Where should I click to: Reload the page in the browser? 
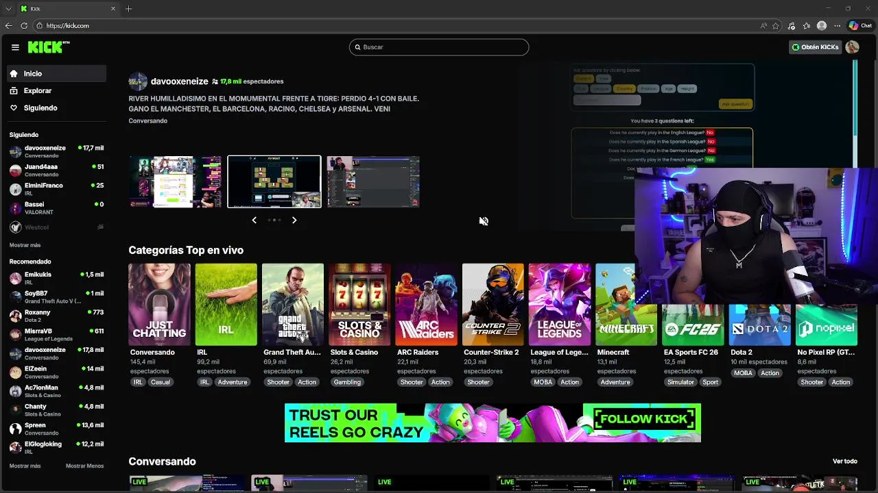click(x=24, y=26)
